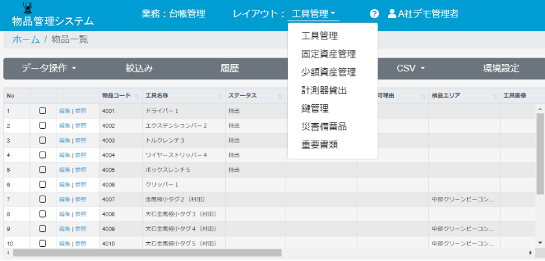The height and width of the screenshot is (261, 545).
Task: Tick the checkbox for item 4004
Action: [43, 155]
